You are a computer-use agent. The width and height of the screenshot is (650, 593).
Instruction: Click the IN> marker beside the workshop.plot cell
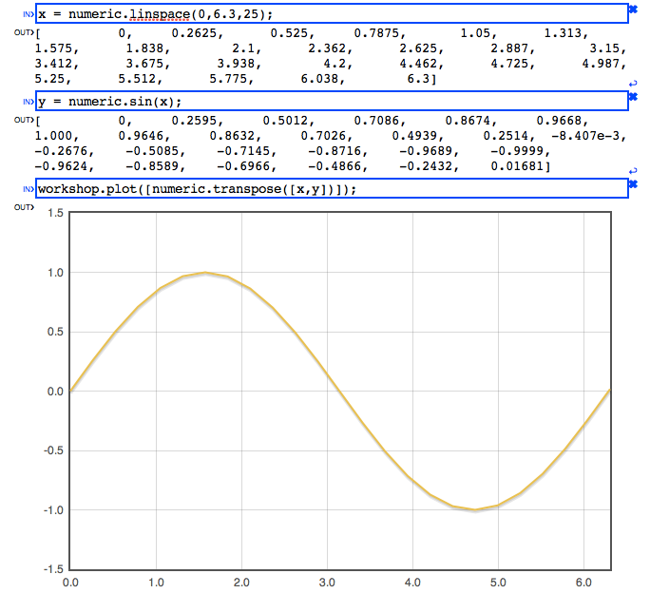[29, 189]
